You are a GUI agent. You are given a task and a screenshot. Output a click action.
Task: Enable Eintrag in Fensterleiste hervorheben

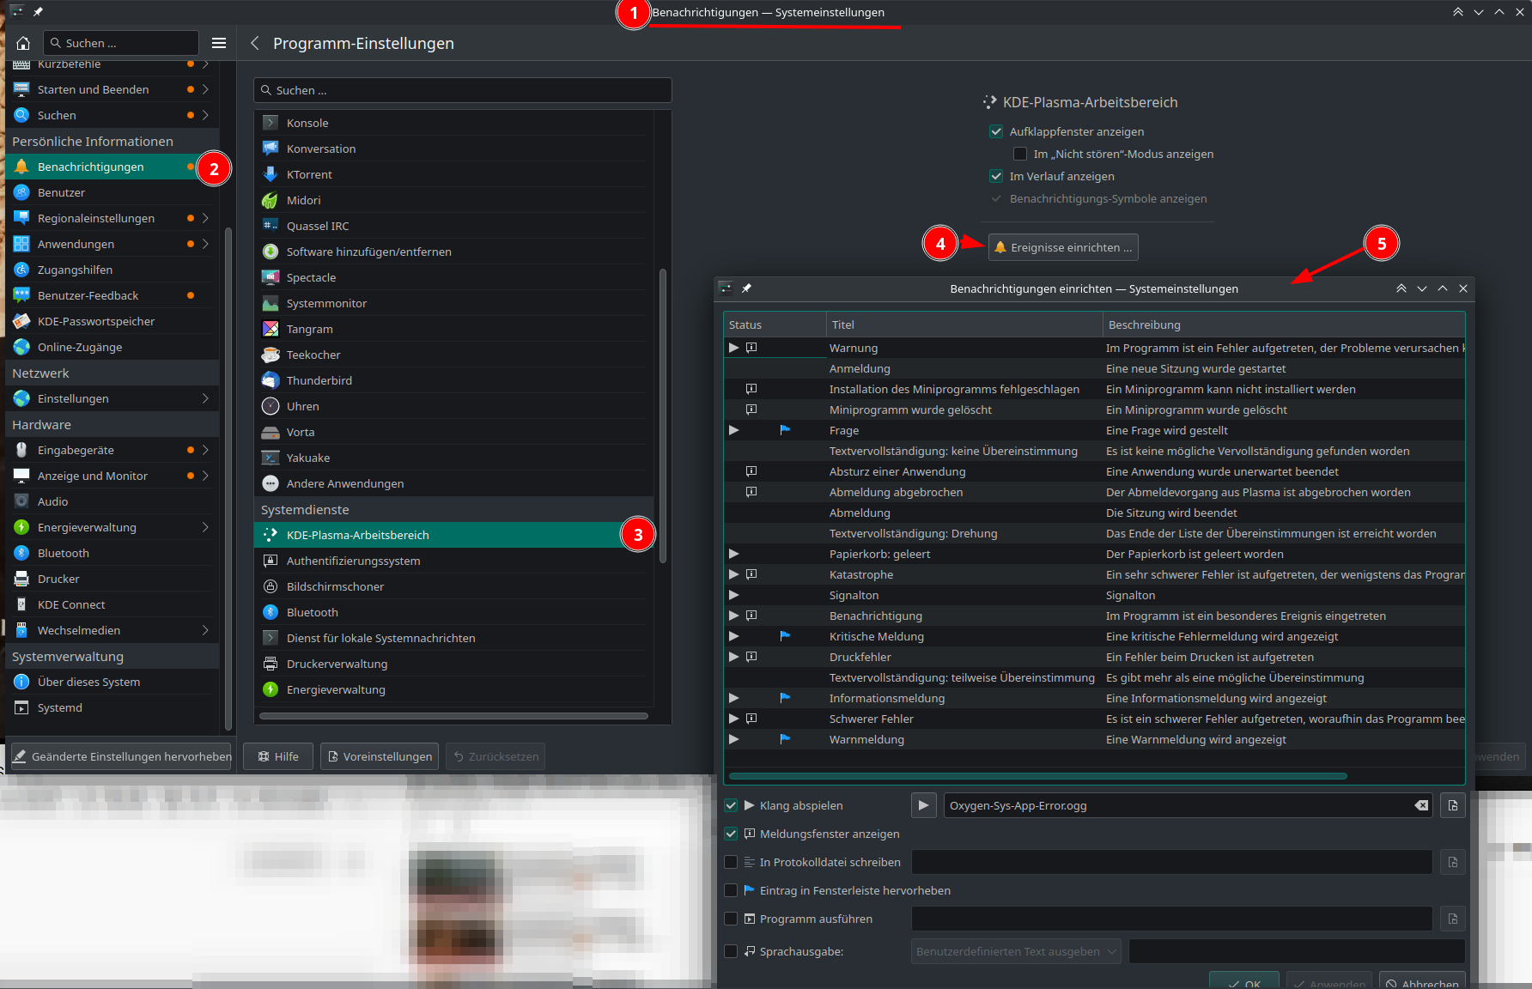731,890
